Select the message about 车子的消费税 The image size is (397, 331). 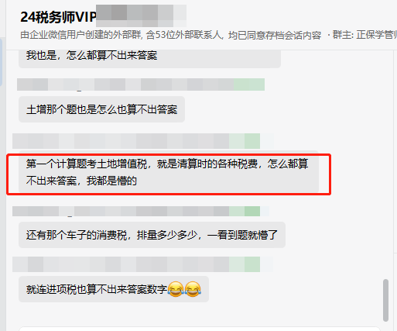152,235
